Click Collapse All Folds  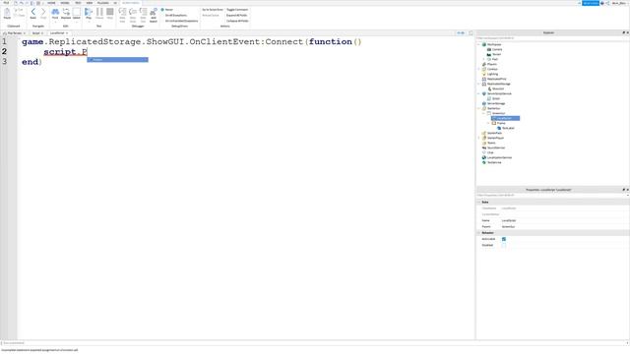click(237, 21)
